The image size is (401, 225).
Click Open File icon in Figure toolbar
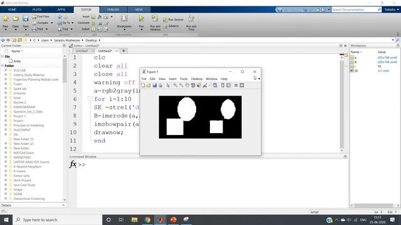148,86
